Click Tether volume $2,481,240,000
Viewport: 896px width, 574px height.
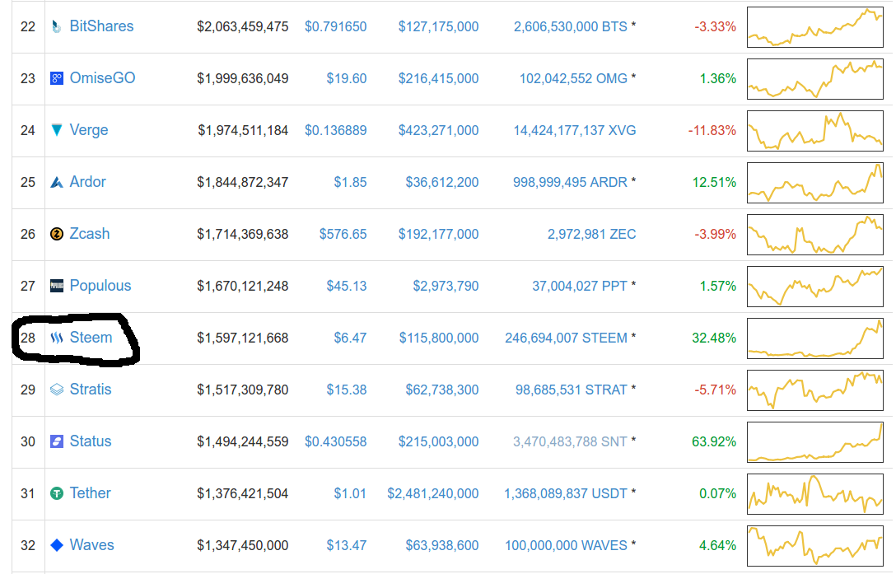click(432, 493)
